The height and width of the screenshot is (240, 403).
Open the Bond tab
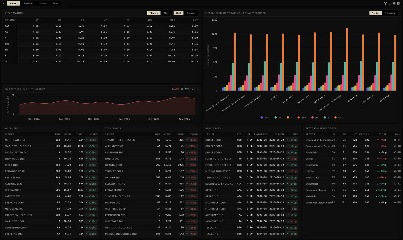55,3
